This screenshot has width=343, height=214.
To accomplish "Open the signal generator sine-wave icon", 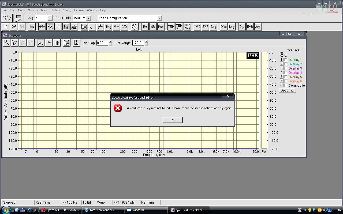I will tap(135, 27).
